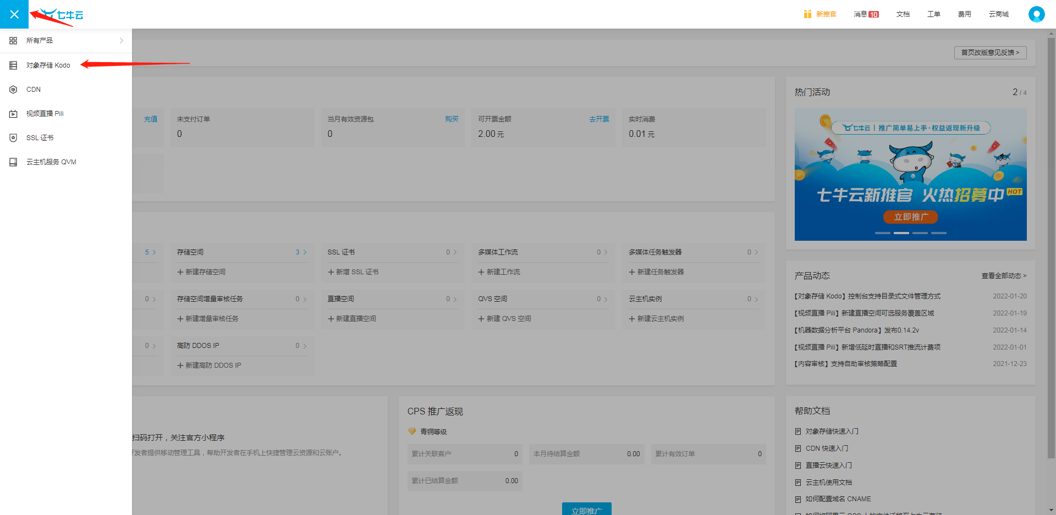The image size is (1056, 515).
Task: Select SSL 证书 in the side menu
Action: pos(66,138)
